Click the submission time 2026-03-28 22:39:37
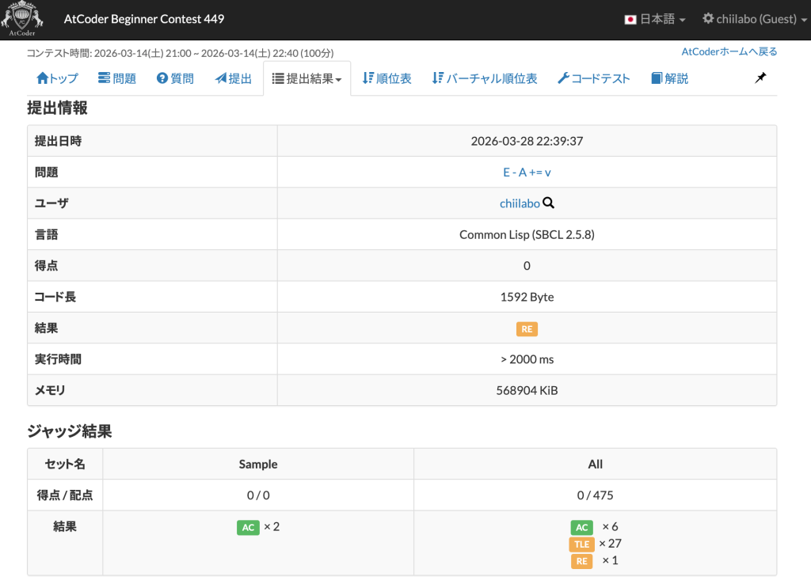811x588 pixels. coord(527,141)
